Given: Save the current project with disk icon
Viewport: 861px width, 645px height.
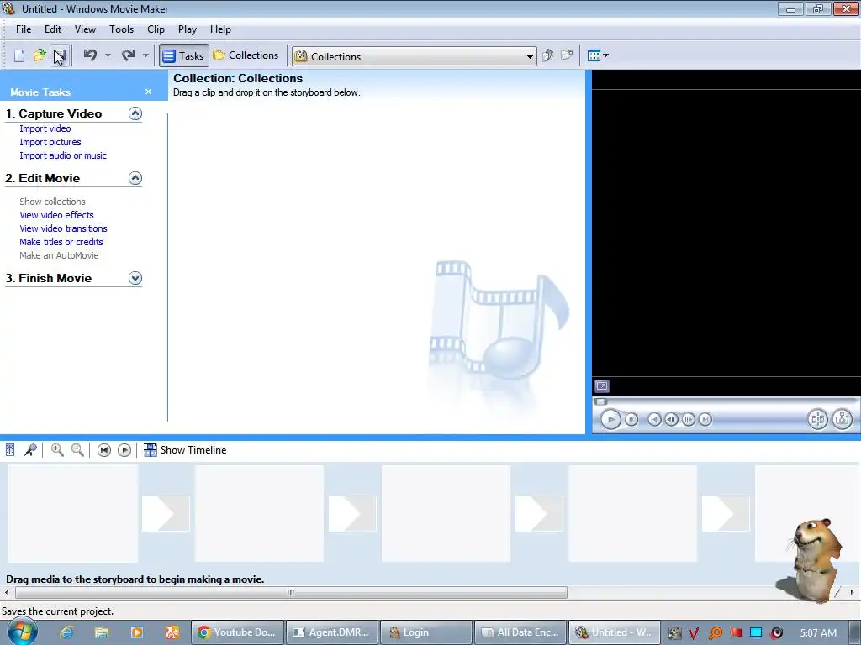Looking at the screenshot, I should click(60, 55).
